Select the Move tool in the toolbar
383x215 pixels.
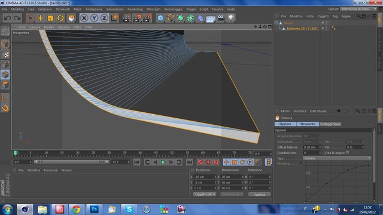click(40, 18)
